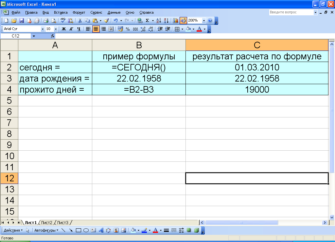This screenshot has width=335, height=242.
Task: Launch the Chart Wizard icon
Action: pos(176,21)
